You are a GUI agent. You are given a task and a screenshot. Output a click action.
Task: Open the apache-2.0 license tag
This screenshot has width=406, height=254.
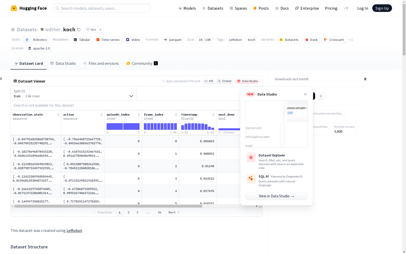[39, 48]
